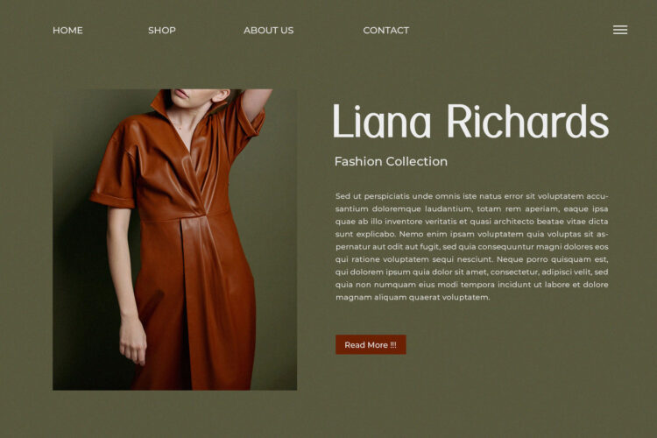
Task: Click the last line magnam aliquam quaerat voluptatem
Action: pyautogui.click(x=413, y=297)
